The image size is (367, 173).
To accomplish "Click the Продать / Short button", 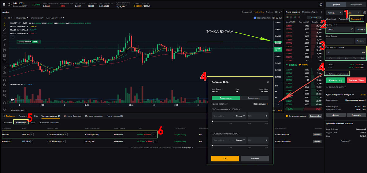I will 356,80.
